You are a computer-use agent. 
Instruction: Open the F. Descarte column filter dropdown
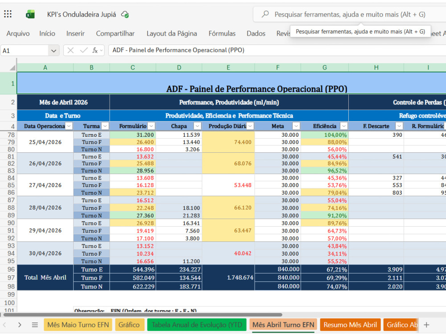(x=399, y=126)
